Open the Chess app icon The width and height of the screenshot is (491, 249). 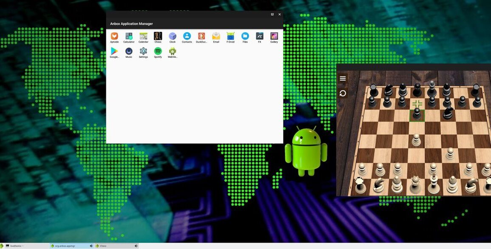click(158, 37)
